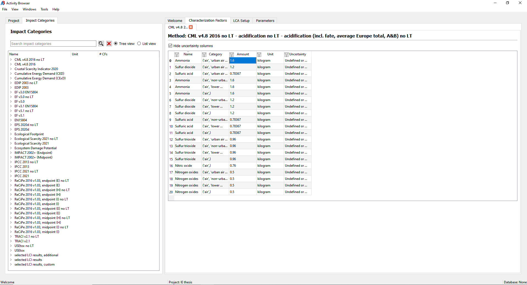Image resolution: width=527 pixels, height=285 pixels.
Task: Click the impact categories search field
Action: tap(53, 44)
